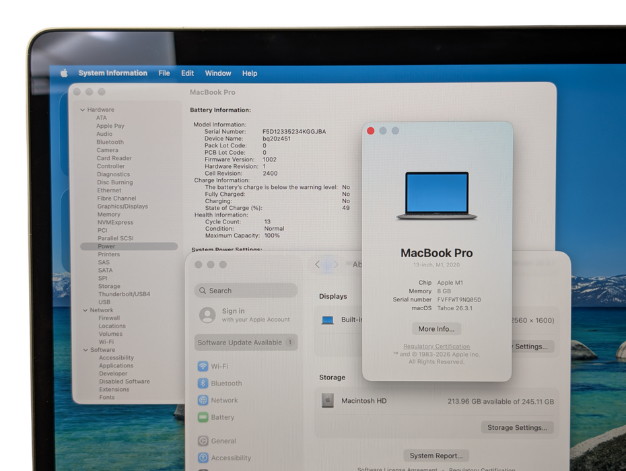The height and width of the screenshot is (471, 626).
Task: Select Thunderbolt/USB4 in the Hardware list
Action: (x=124, y=294)
